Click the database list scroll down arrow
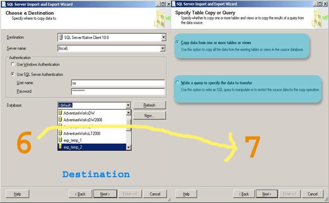The height and width of the screenshot is (203, 329). (129, 148)
